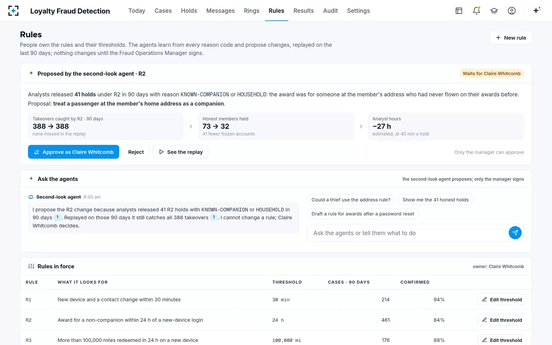The image size is (552, 345).
Task: Open the layout panel icon in header
Action: tap(459, 11)
